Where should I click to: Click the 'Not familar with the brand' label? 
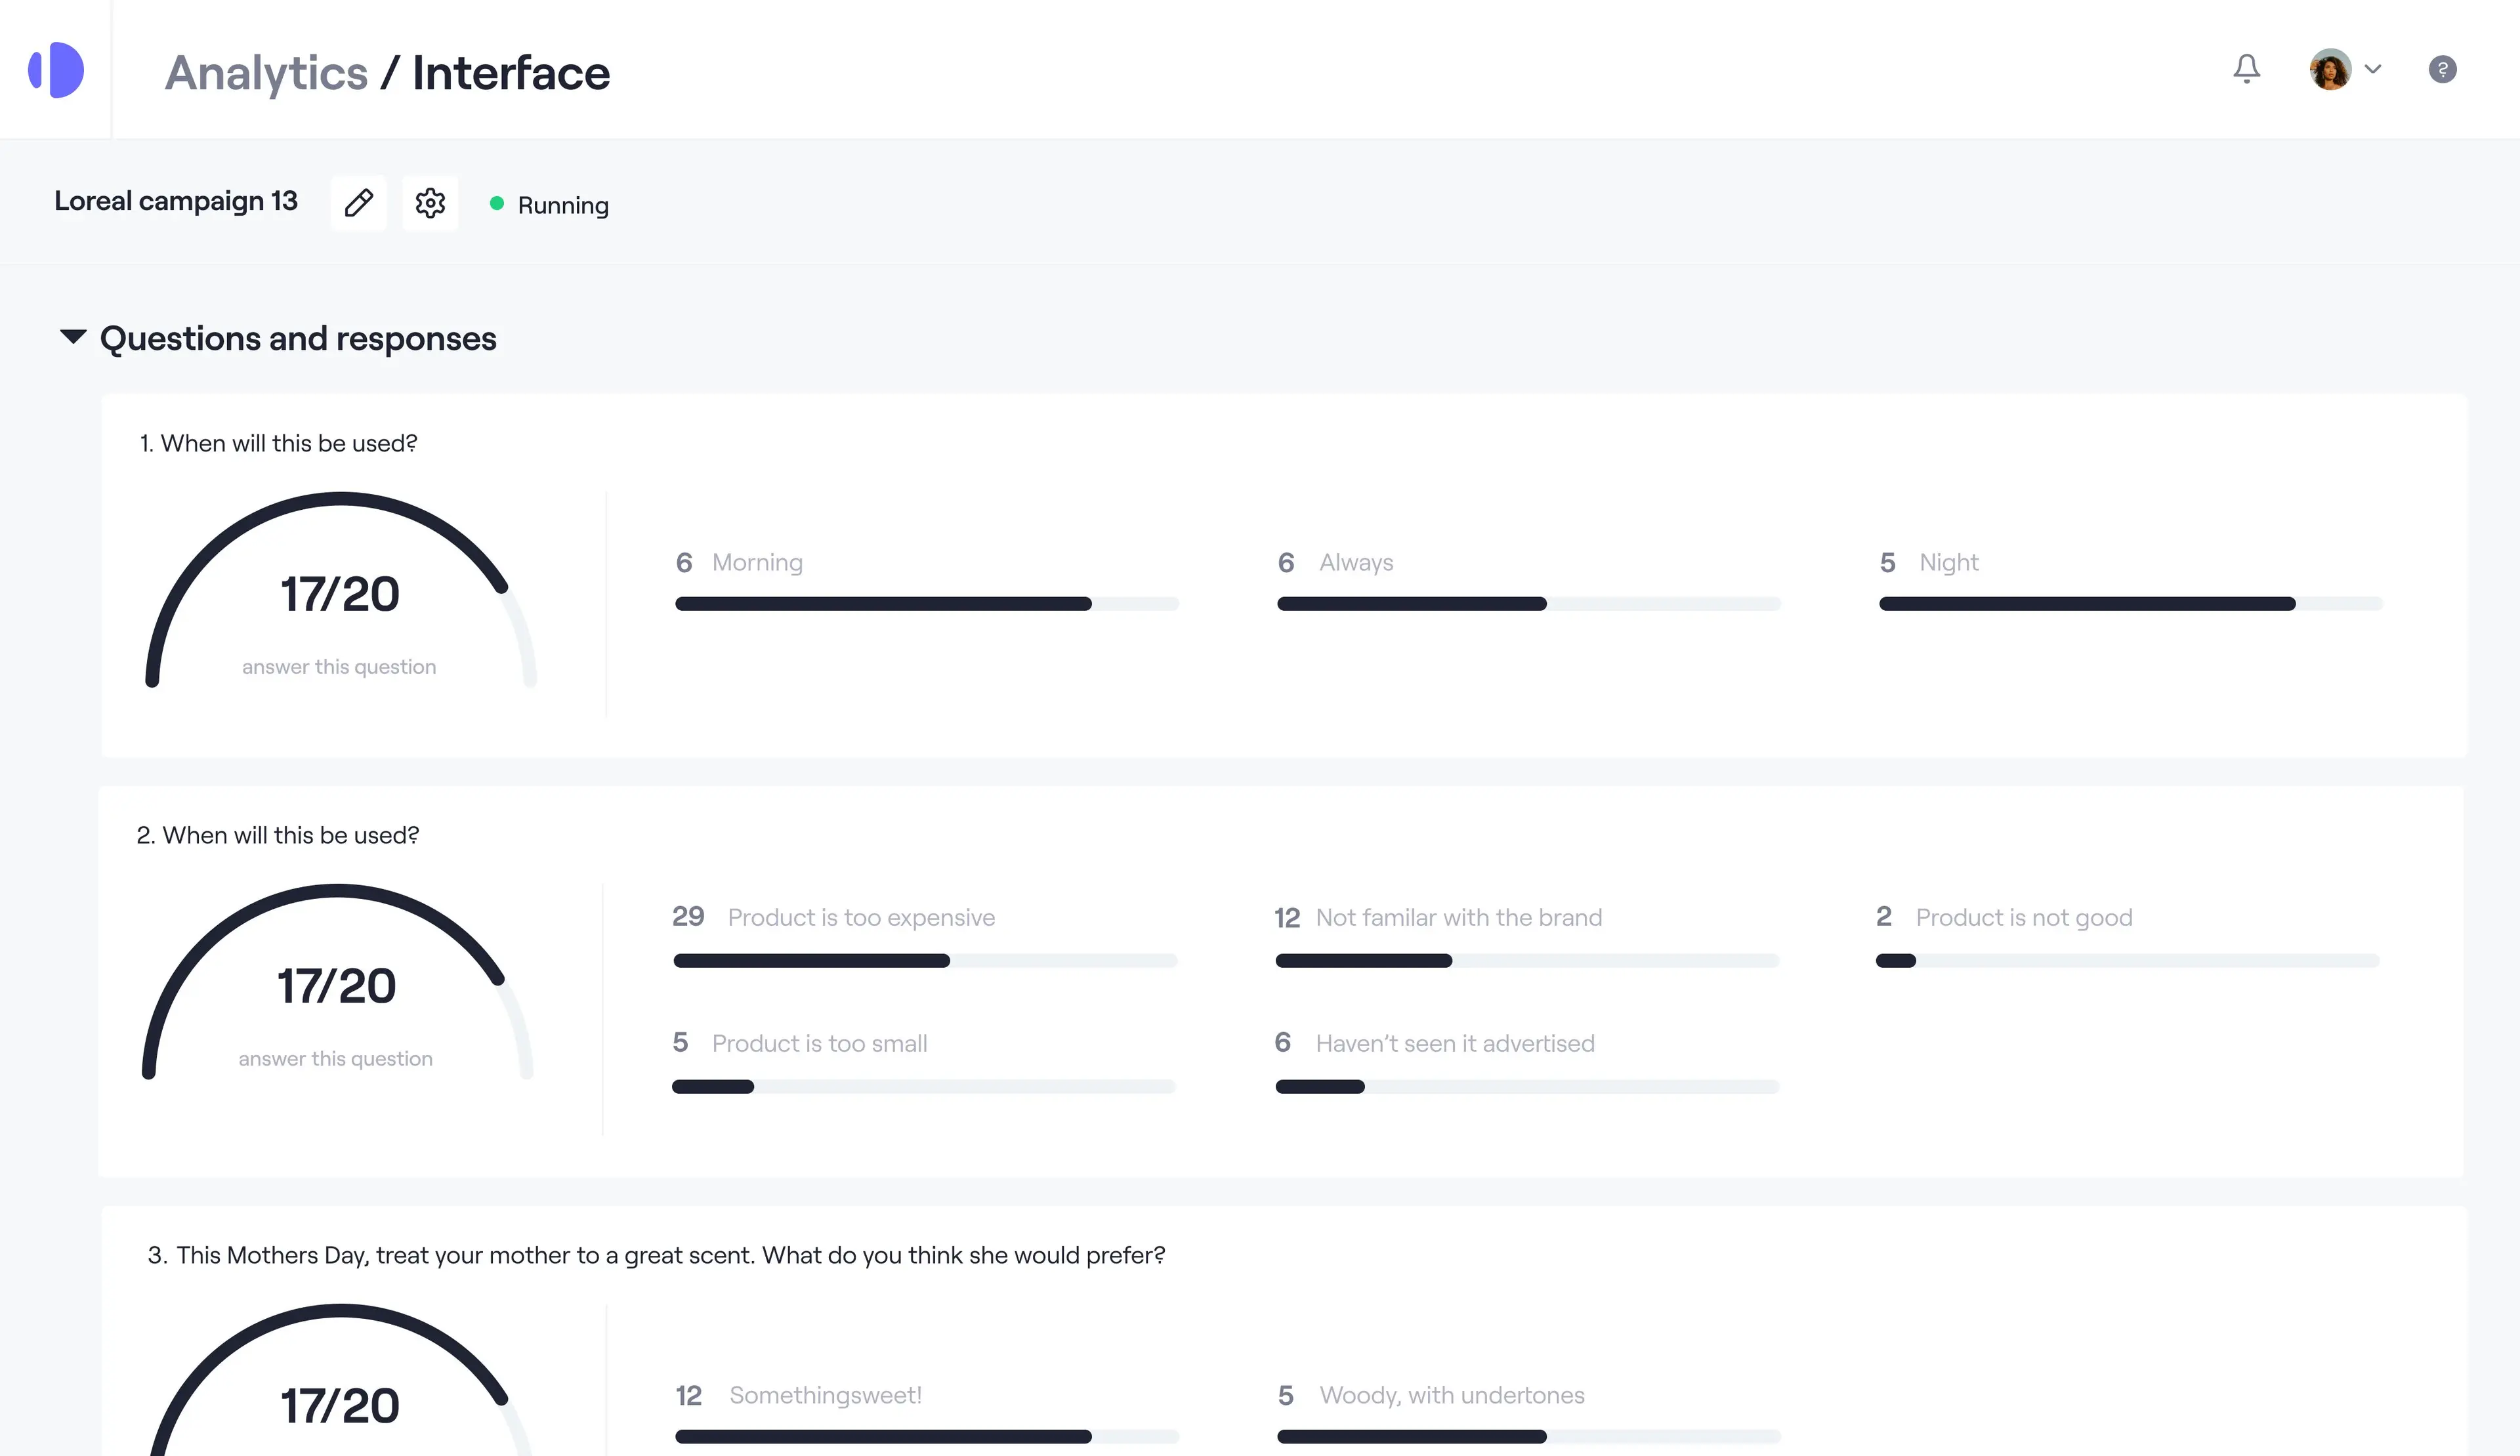point(1458,918)
